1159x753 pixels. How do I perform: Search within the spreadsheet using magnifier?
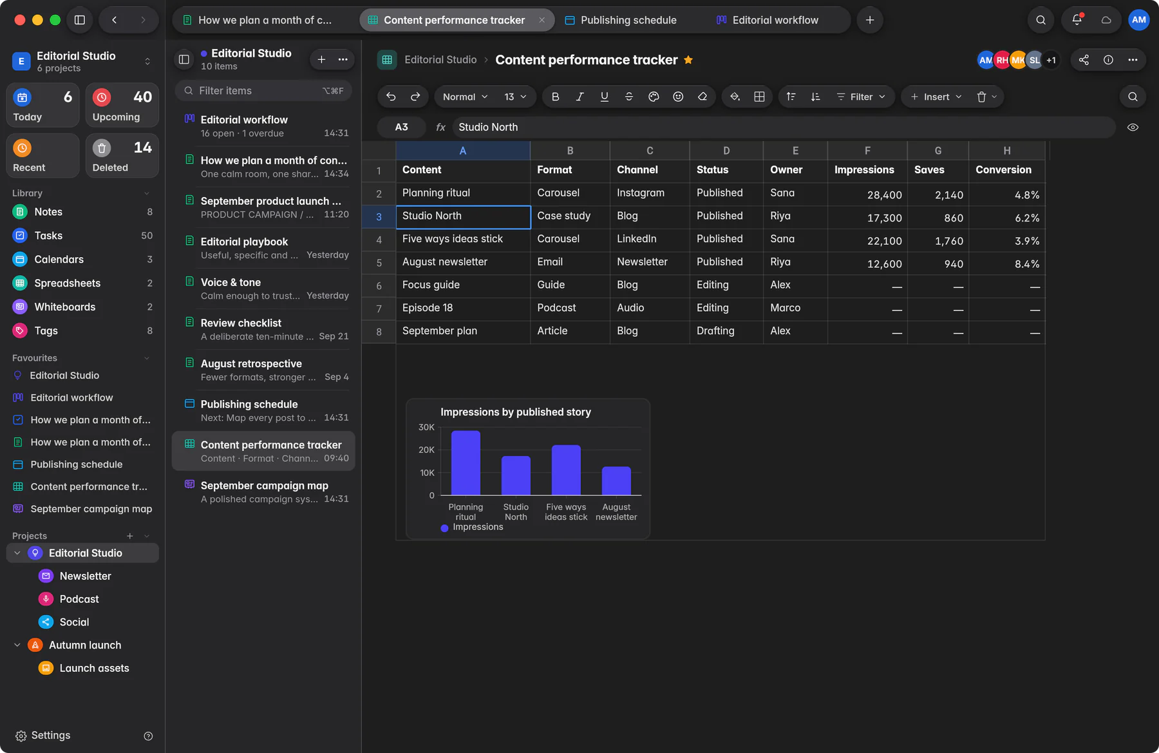tap(1133, 97)
